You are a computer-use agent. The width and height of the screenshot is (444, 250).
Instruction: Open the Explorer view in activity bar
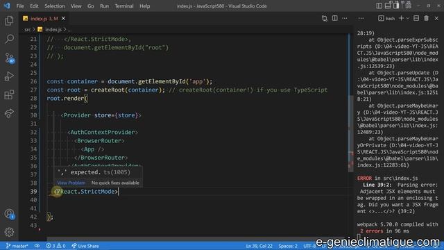(9, 20)
